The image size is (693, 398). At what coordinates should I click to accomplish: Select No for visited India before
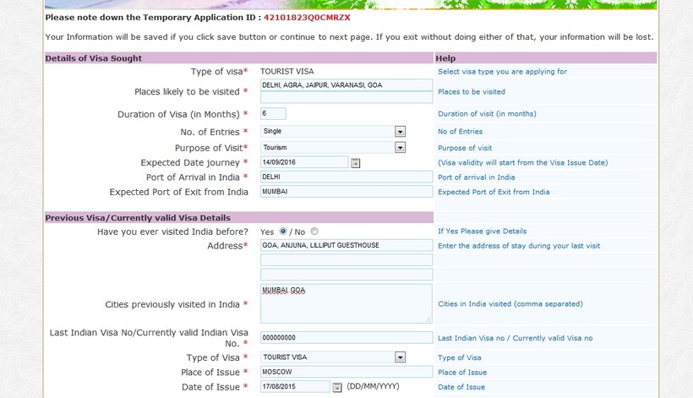(314, 231)
